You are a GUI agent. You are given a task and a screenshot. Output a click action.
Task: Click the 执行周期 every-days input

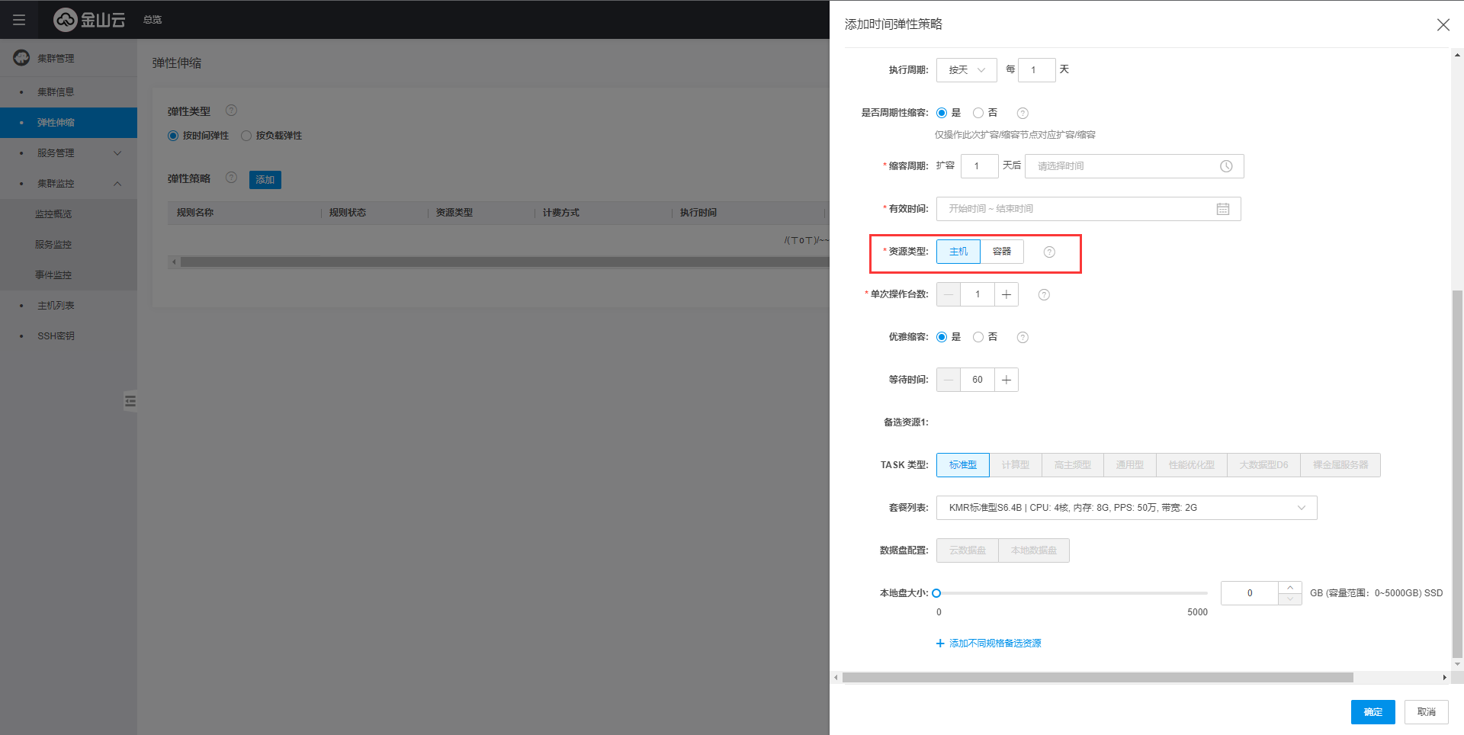pos(1037,70)
